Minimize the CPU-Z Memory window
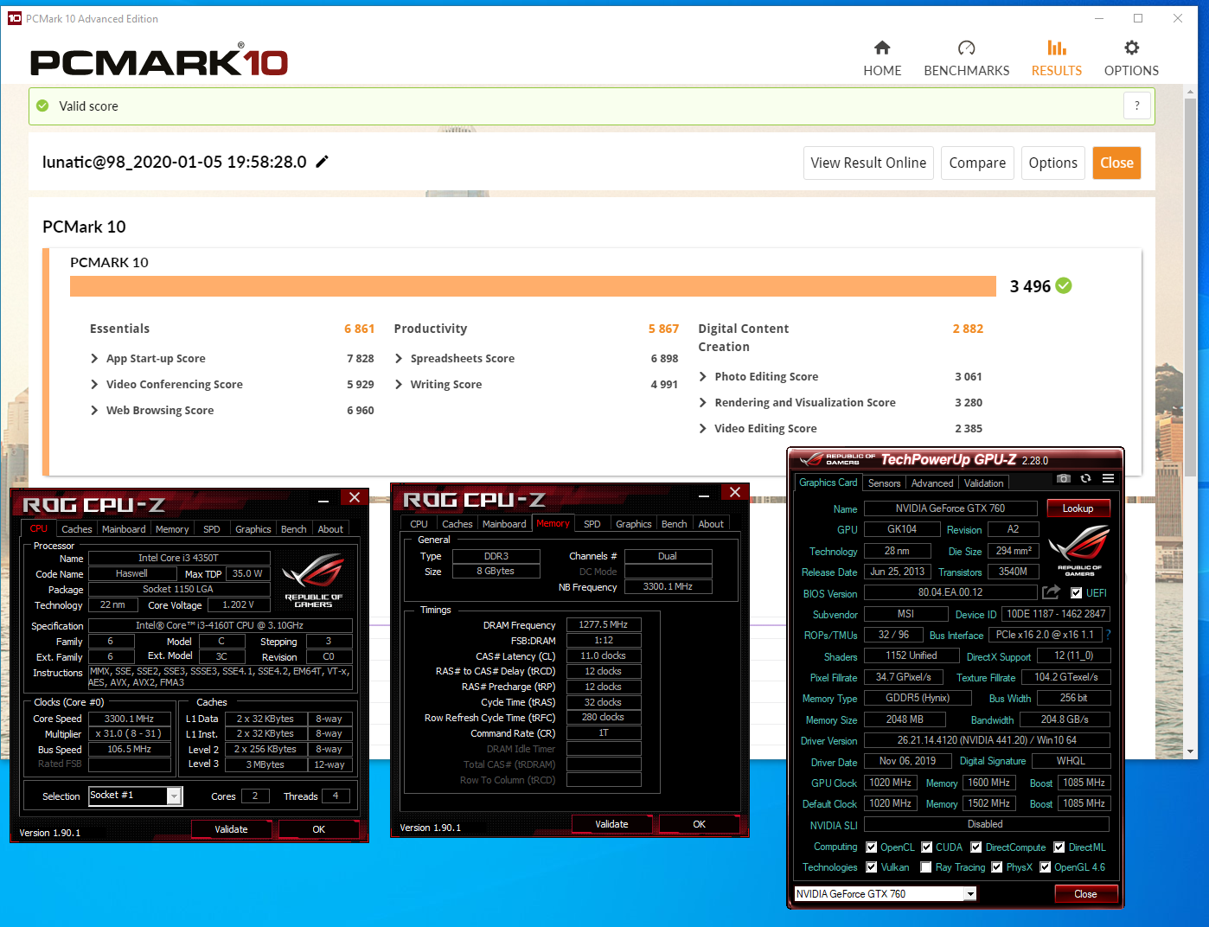 pyautogui.click(x=704, y=494)
